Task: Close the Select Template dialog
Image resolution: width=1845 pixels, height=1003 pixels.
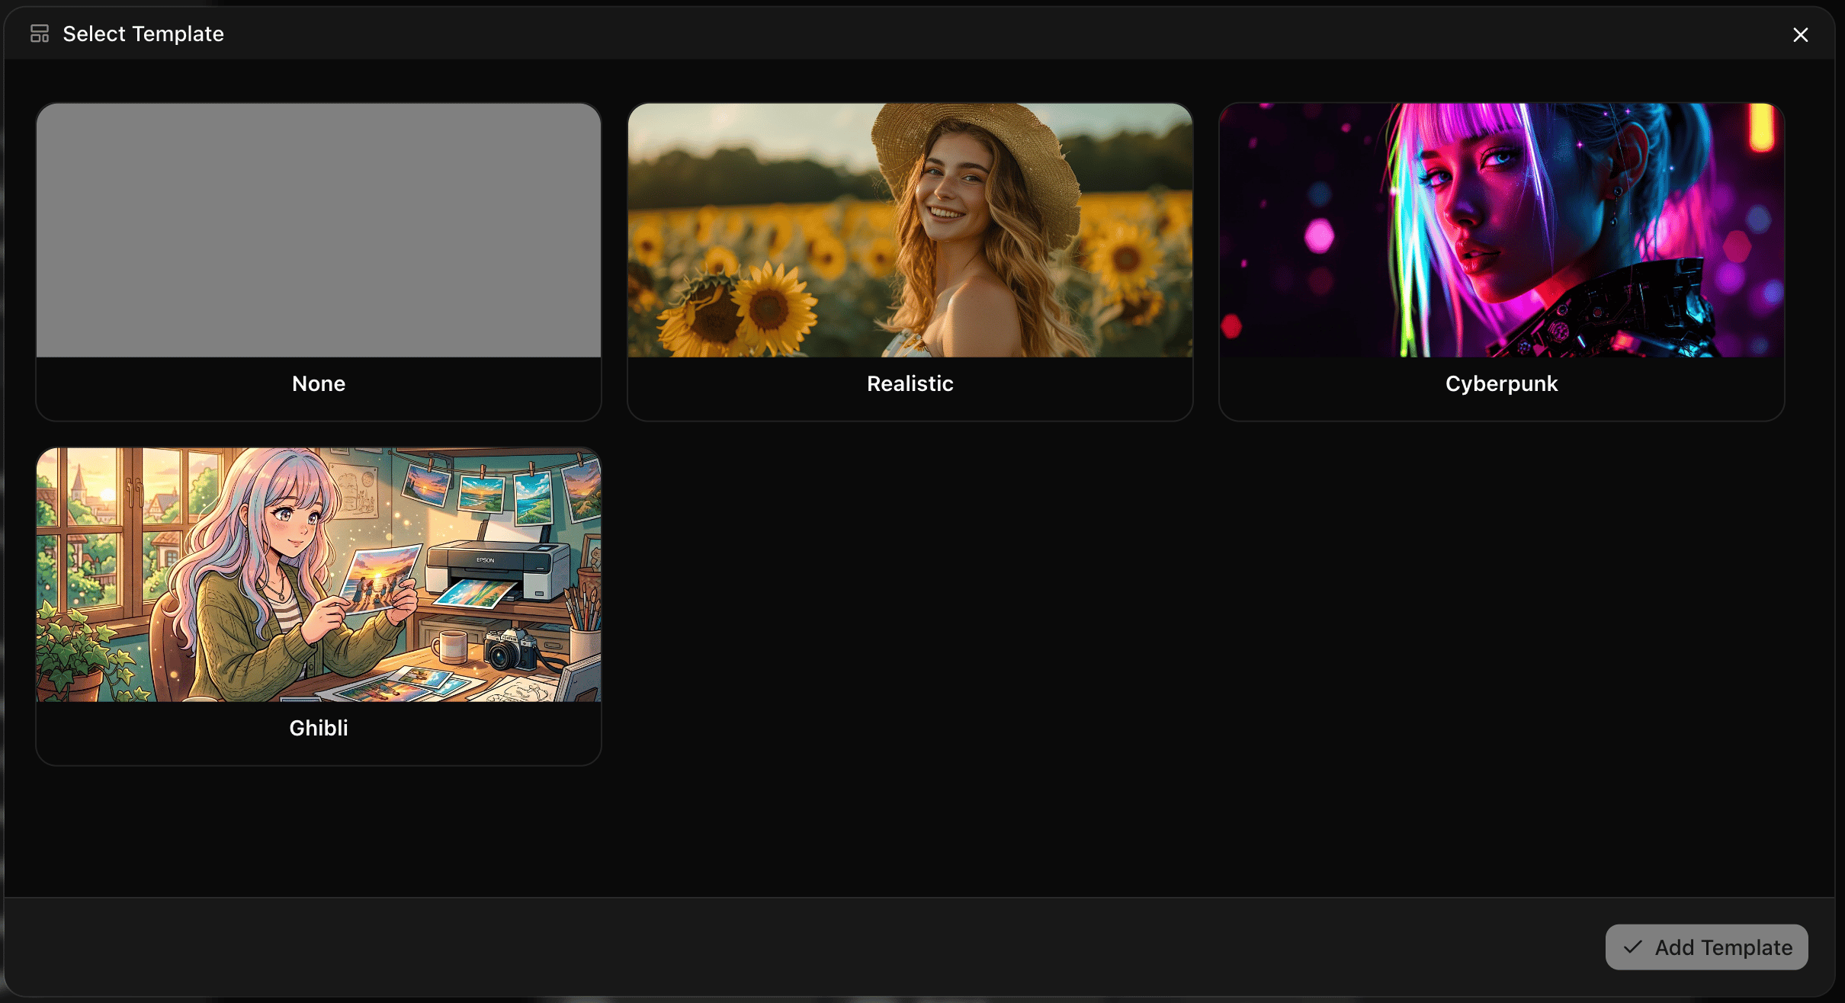Action: coord(1800,34)
